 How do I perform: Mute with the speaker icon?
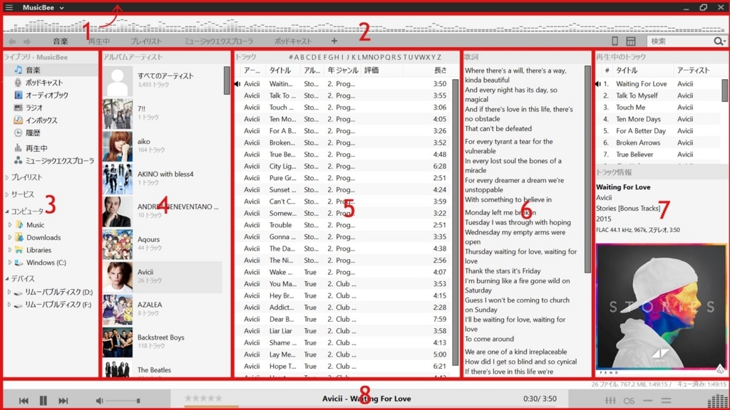click(x=99, y=400)
